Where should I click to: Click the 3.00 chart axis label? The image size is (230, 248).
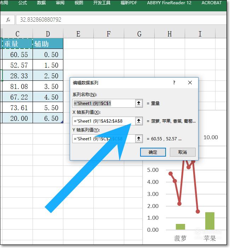pyautogui.click(x=153, y=194)
